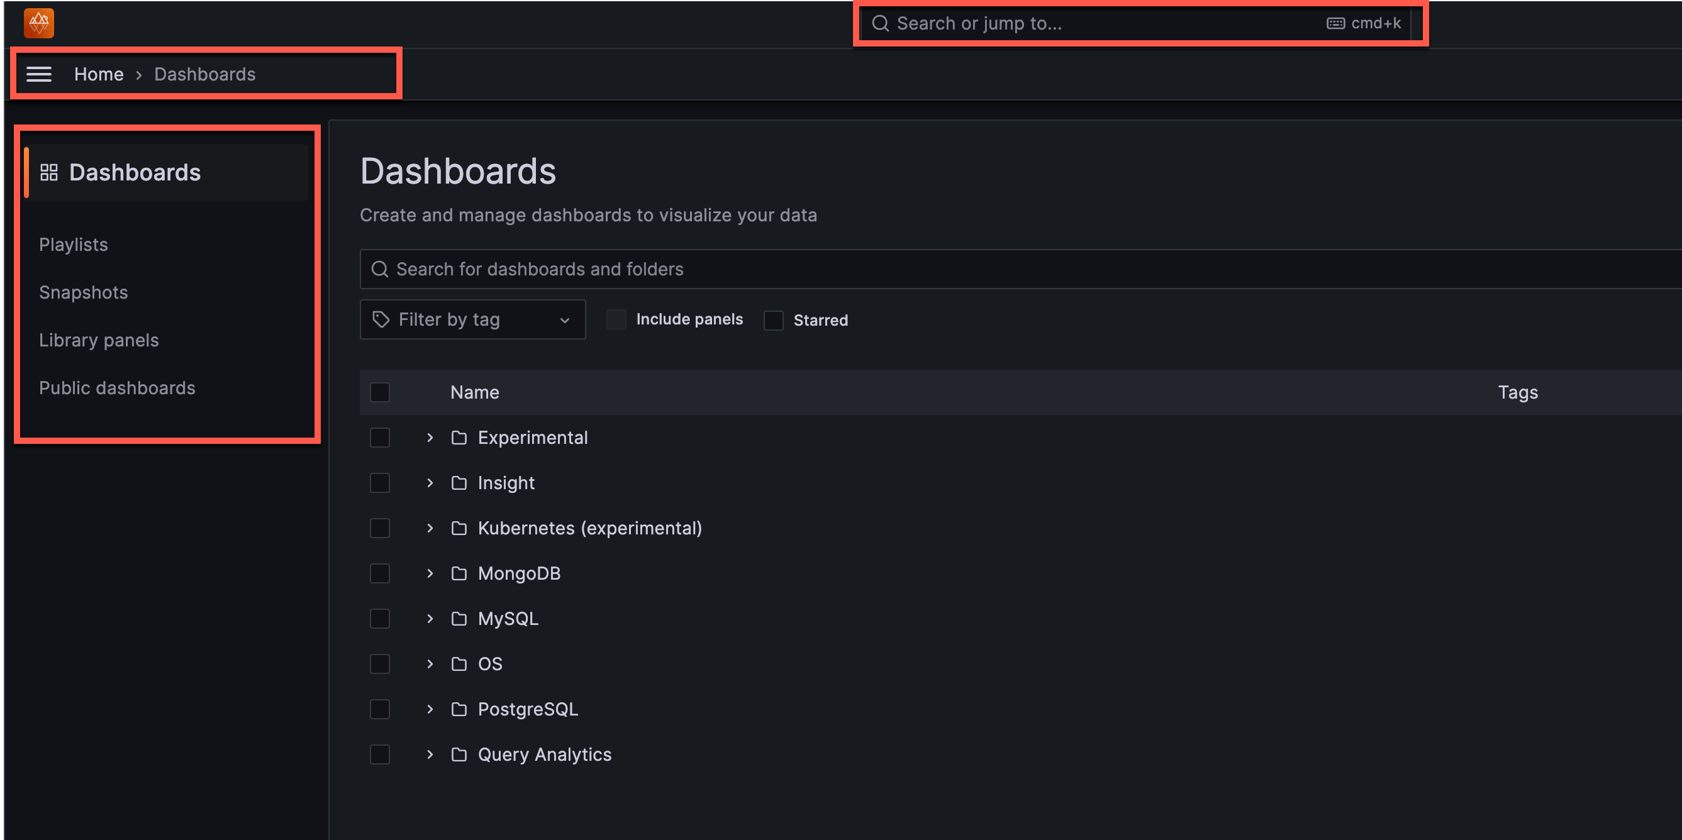1682x840 pixels.
Task: Click the Dashboards grid icon in sidebar
Action: pyautogui.click(x=48, y=172)
